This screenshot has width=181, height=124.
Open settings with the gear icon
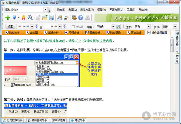(x=74, y=18)
